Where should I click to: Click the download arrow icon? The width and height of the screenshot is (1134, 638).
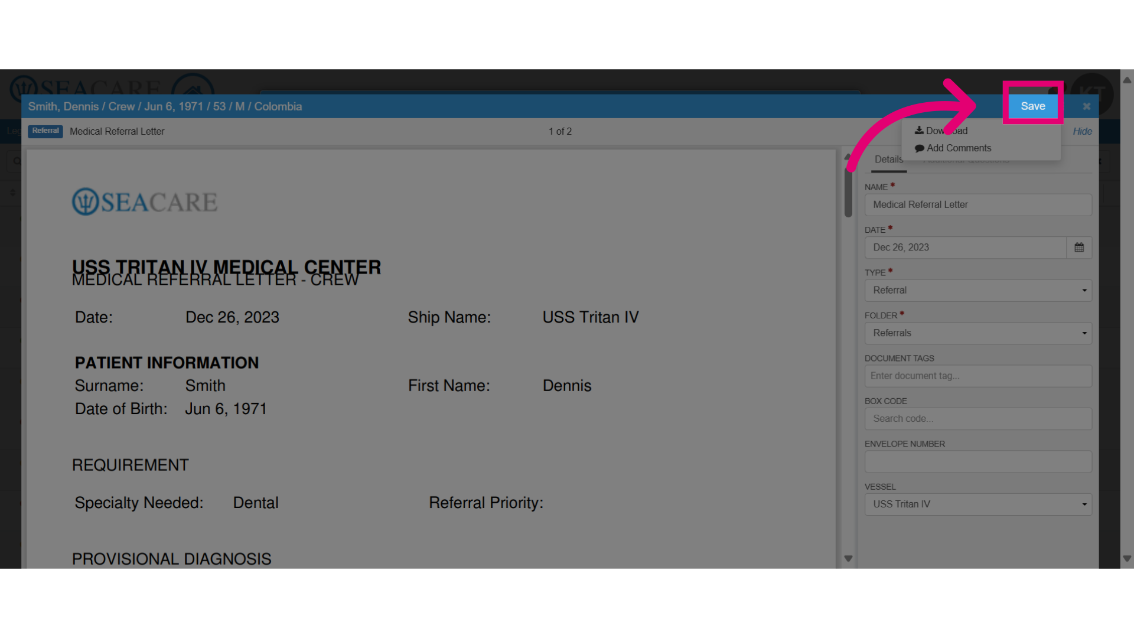coord(919,131)
